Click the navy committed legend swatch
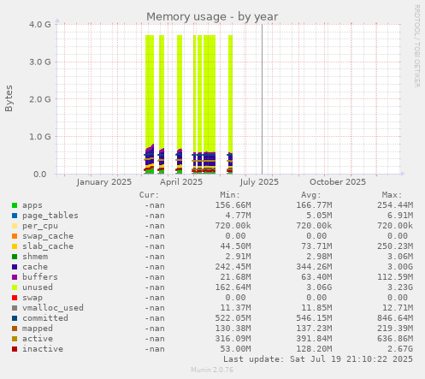The width and height of the screenshot is (425, 379). coord(15,318)
